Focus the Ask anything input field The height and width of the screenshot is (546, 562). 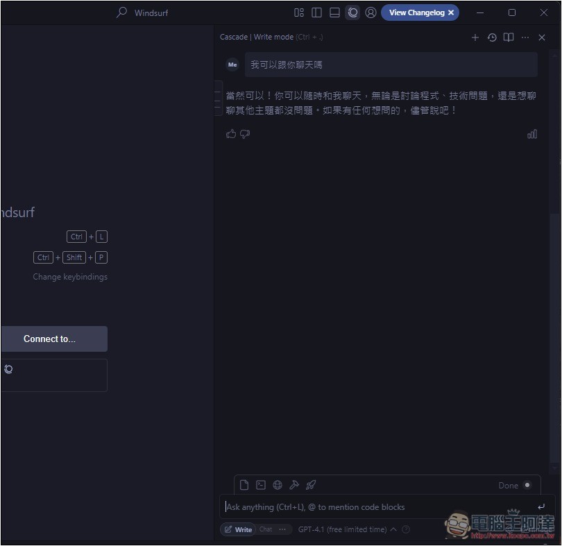coord(378,507)
